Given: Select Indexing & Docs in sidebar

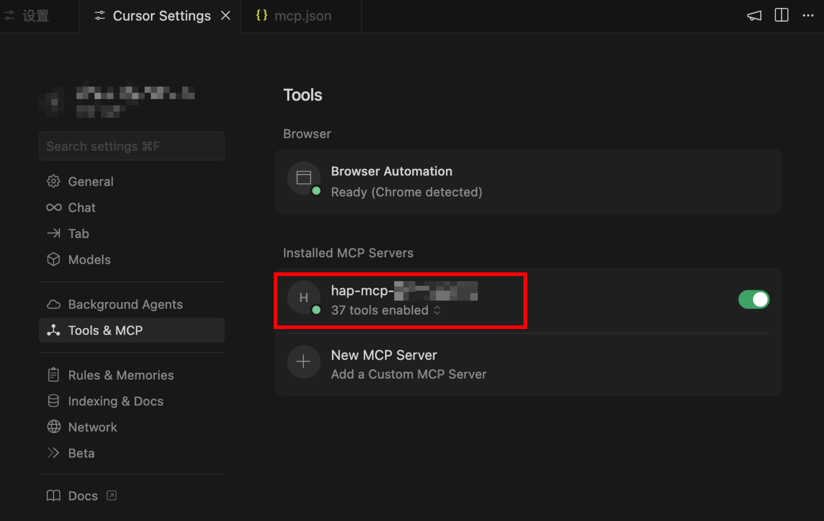Looking at the screenshot, I should [115, 401].
